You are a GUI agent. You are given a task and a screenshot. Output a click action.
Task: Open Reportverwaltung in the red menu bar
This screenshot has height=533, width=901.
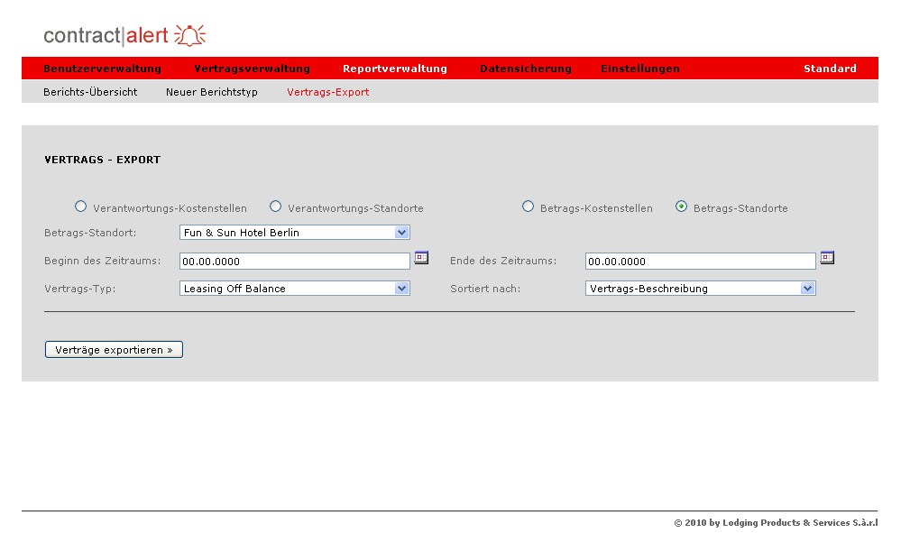[395, 69]
